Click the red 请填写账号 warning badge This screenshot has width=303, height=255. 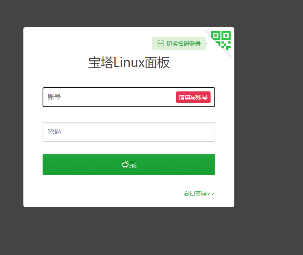pyautogui.click(x=193, y=97)
